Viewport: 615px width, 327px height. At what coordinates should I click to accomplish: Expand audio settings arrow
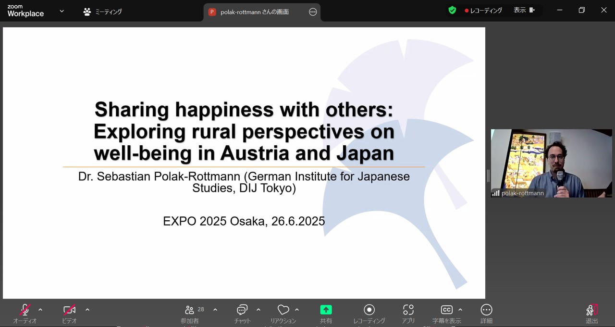(x=40, y=310)
